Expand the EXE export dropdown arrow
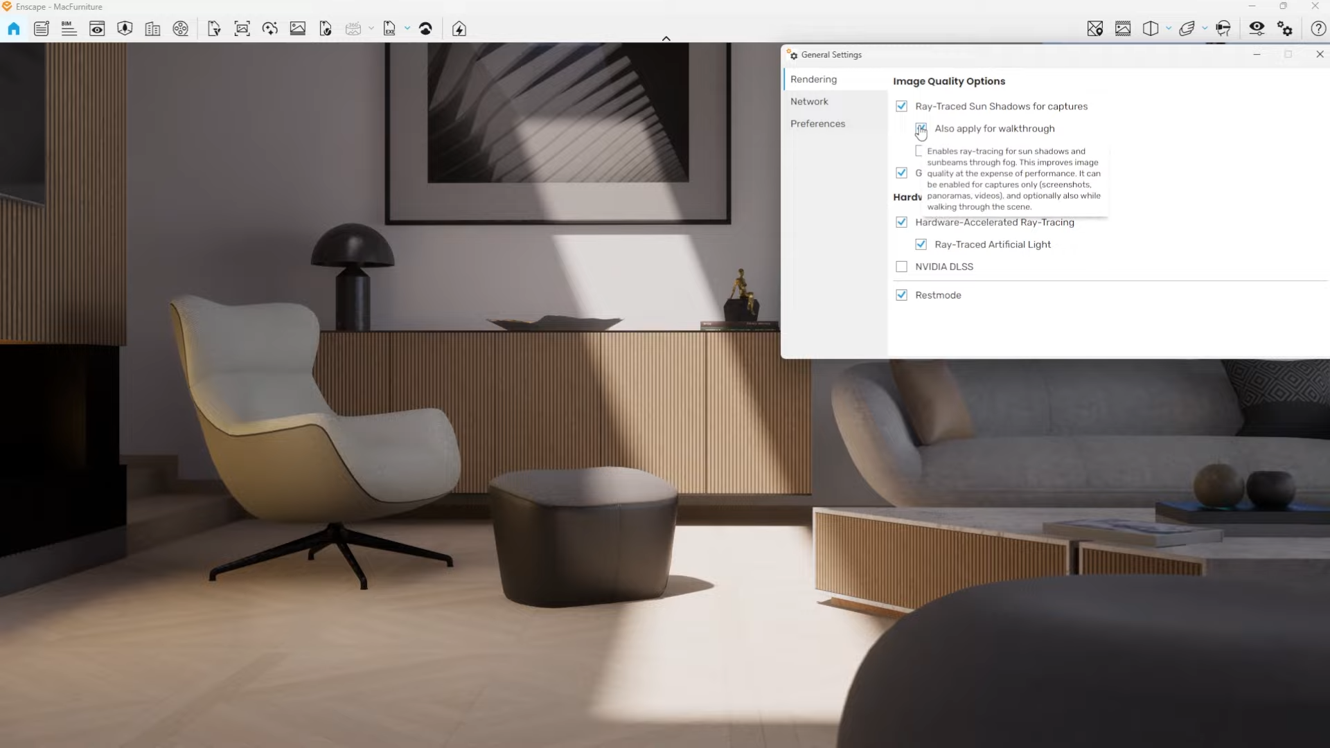 pyautogui.click(x=407, y=28)
